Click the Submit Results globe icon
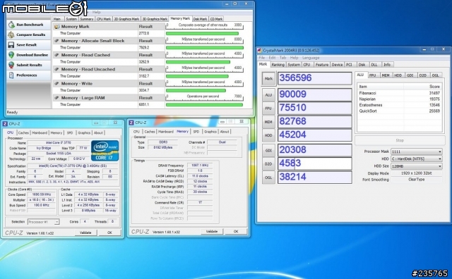Screen dimensions: 452x279 click(x=11, y=65)
